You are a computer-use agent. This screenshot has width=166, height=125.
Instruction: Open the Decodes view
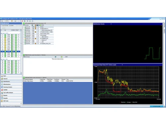click(11, 98)
